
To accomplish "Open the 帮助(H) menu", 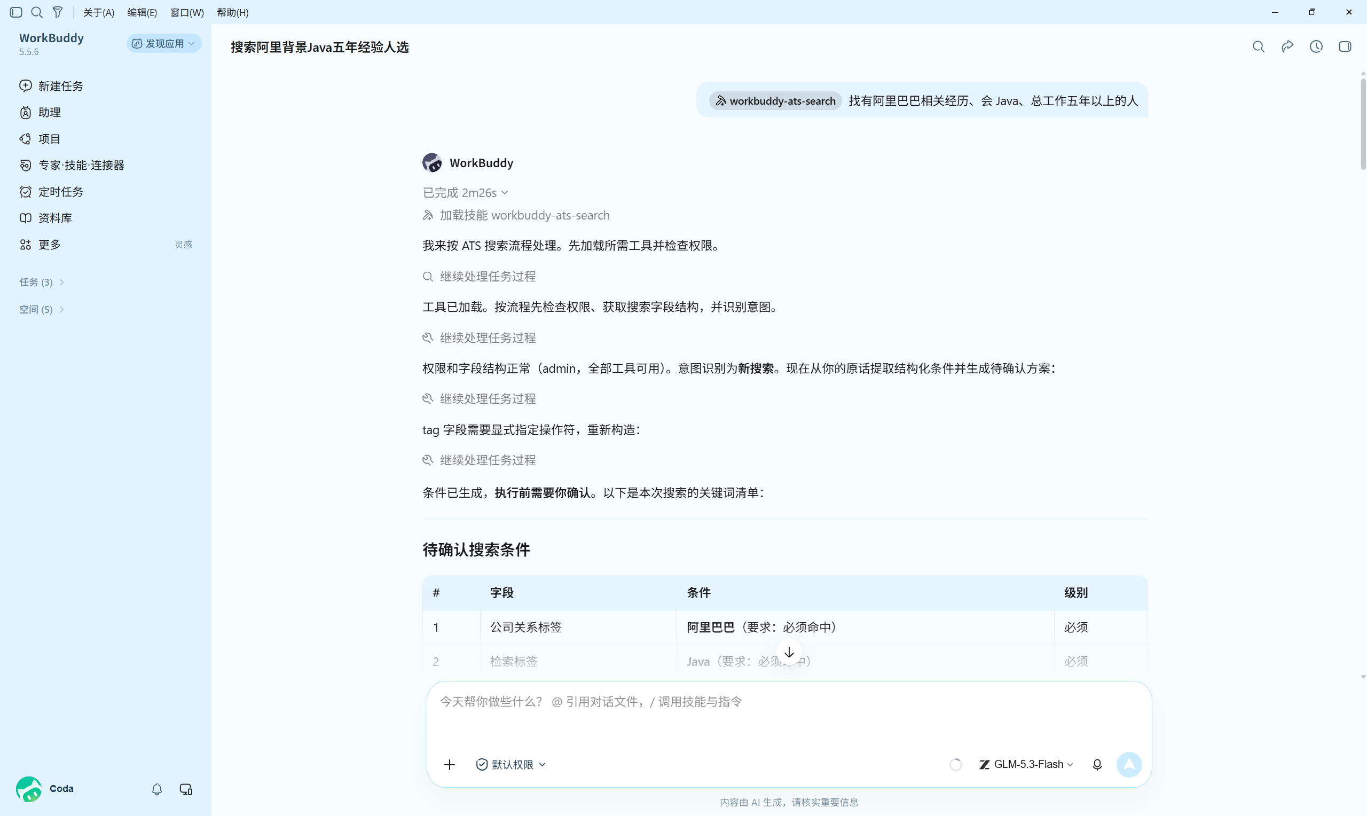I will coord(233,12).
